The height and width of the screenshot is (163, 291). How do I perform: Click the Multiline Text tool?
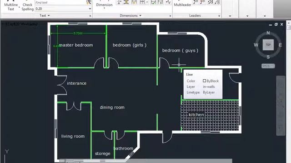click(x=11, y=5)
